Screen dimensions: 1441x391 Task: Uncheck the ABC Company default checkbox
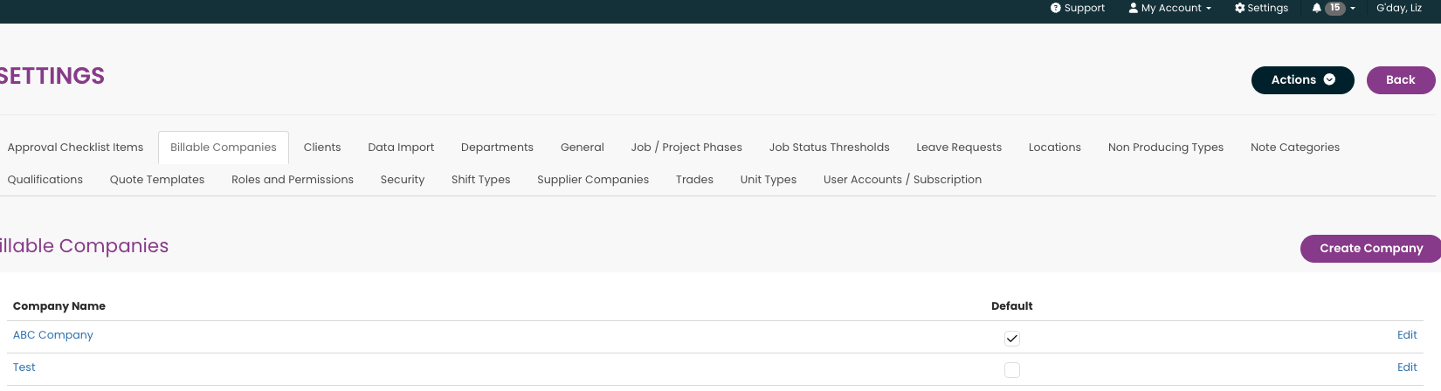(1012, 338)
